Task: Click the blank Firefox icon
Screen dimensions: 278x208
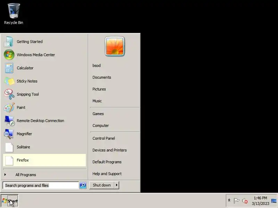Action: click(9, 161)
